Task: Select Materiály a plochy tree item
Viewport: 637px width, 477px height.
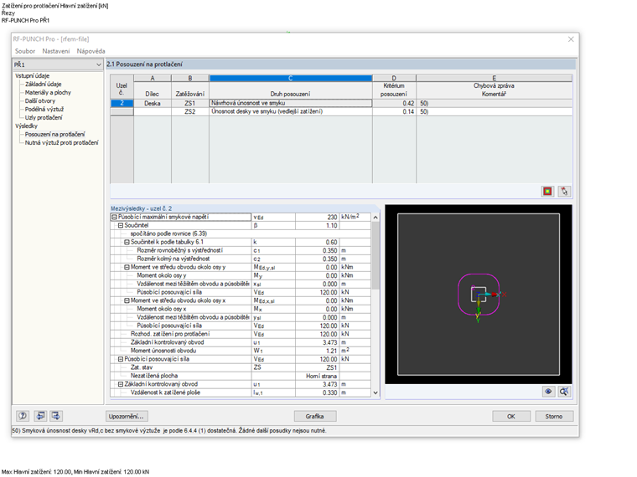Action: 48,93
